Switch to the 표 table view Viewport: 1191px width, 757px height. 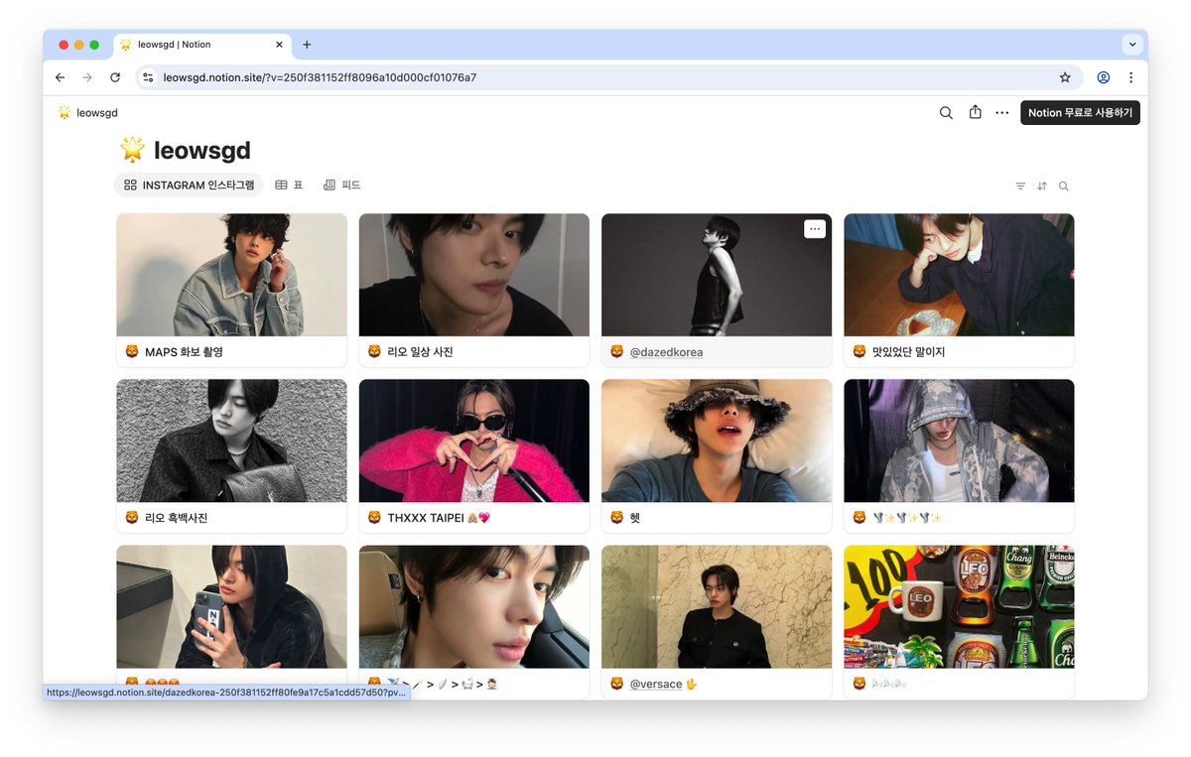click(x=289, y=186)
